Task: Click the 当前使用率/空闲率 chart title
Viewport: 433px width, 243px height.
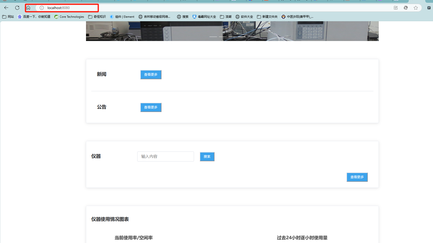Action: point(133,238)
